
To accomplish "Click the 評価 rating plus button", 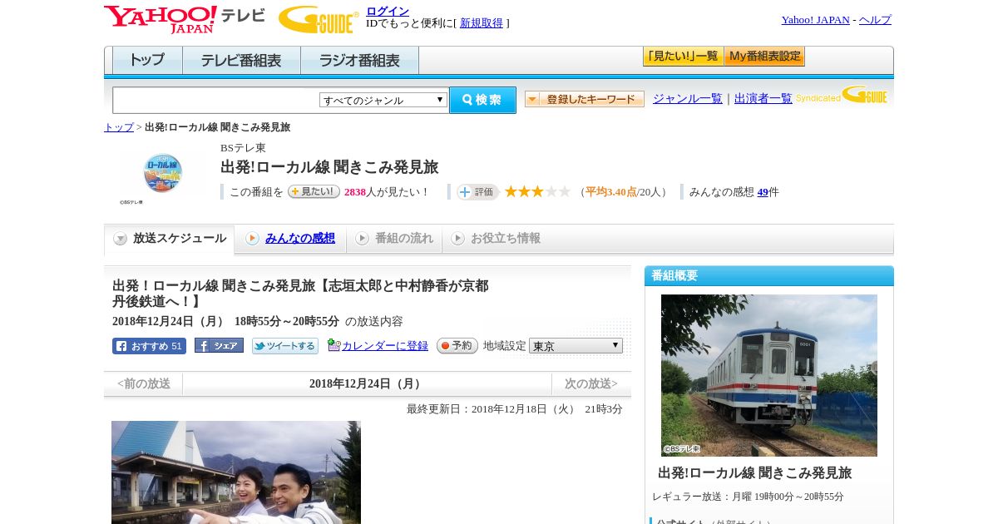I will click(477, 192).
